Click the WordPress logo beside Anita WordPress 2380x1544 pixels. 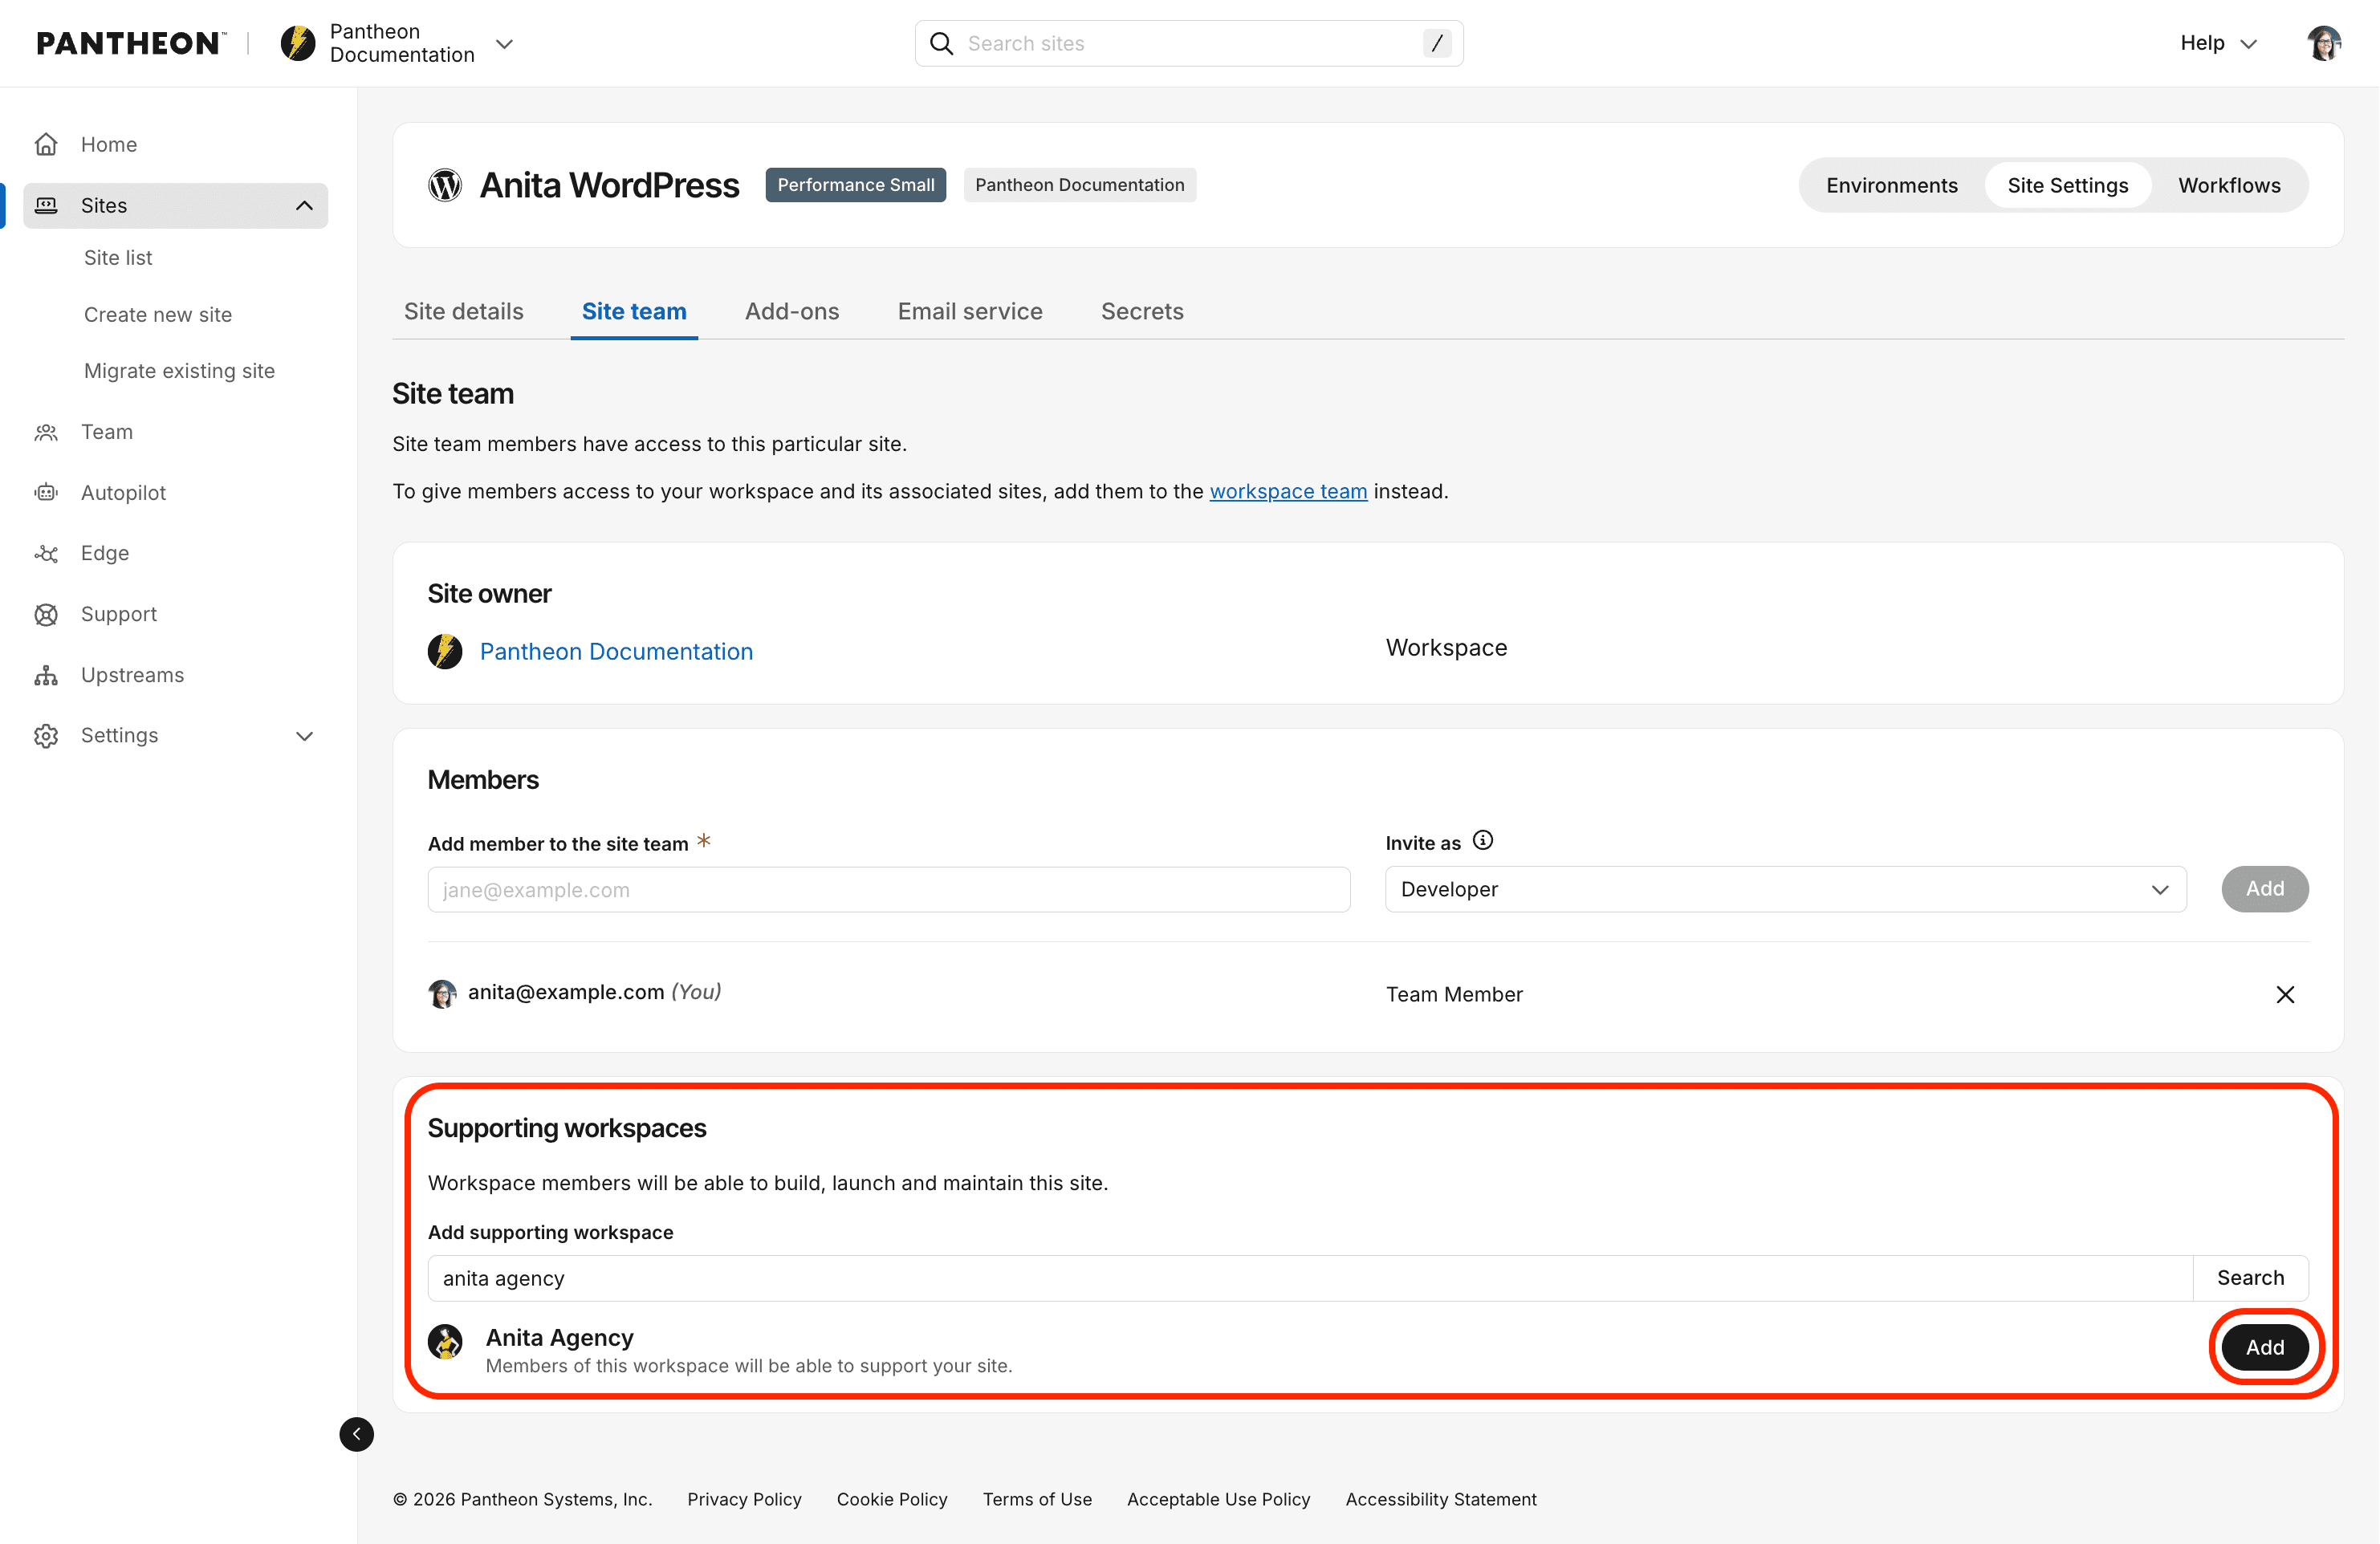click(x=445, y=185)
